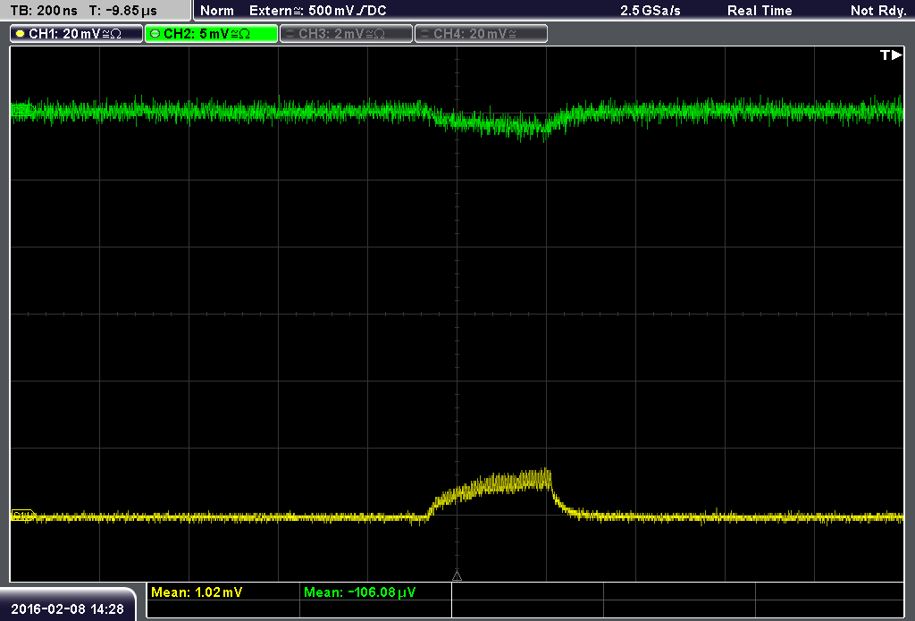Click the T trigger position arrow icon
The height and width of the screenshot is (621, 915).
[x=891, y=55]
